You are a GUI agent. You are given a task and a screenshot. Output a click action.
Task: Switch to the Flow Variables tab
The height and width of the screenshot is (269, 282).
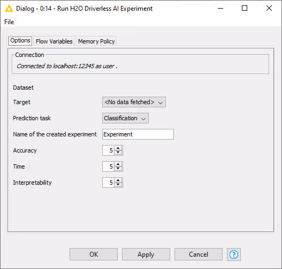54,41
